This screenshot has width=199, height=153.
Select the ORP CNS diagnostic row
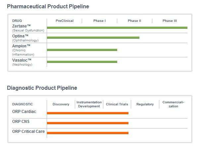click(x=21, y=122)
